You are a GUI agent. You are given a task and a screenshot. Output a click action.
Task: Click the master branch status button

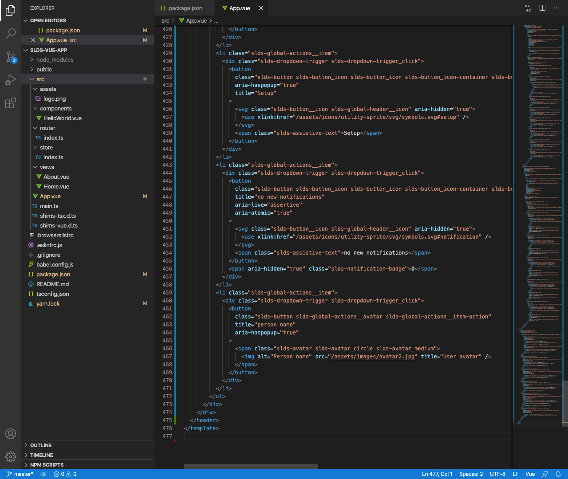coord(20,474)
